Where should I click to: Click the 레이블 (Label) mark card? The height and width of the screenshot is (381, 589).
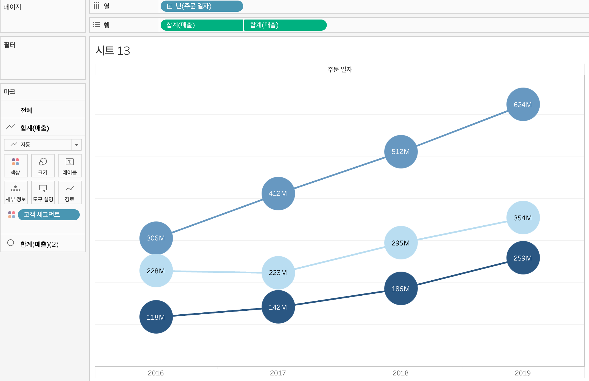click(70, 165)
